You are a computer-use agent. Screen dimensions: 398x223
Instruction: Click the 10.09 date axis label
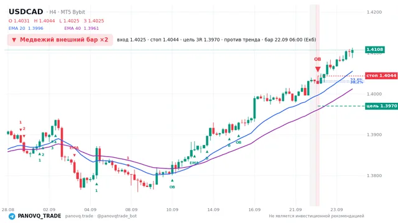tap(172, 209)
